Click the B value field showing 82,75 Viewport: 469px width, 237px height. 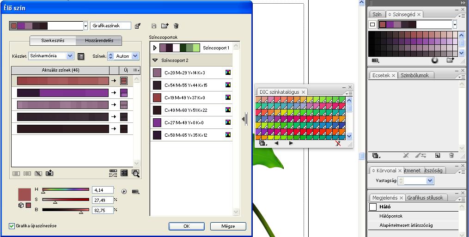point(103,210)
